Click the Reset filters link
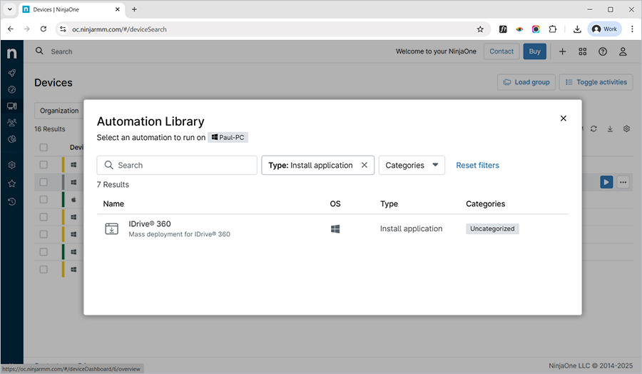This screenshot has width=642, height=374. [x=477, y=165]
